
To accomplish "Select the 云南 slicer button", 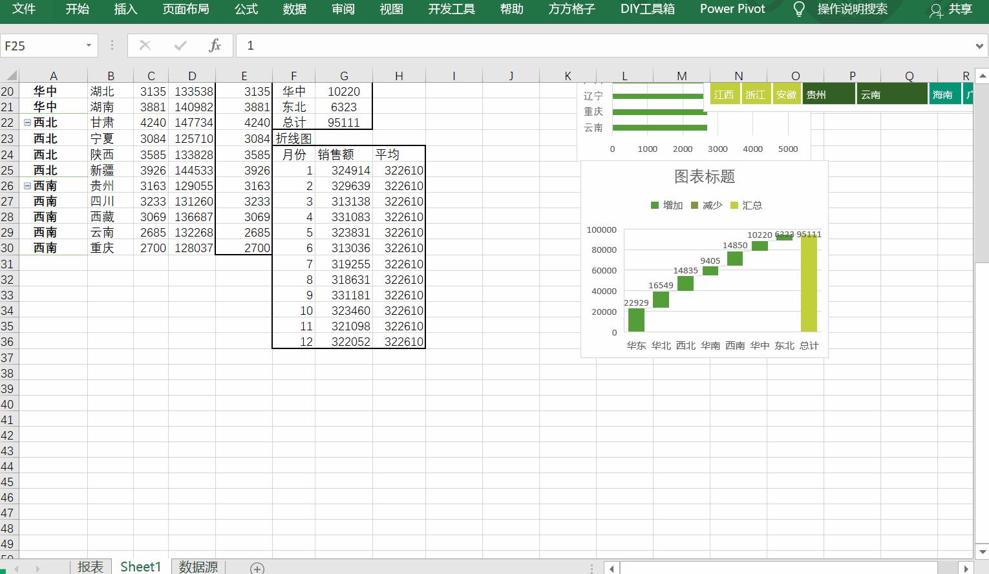I will (x=892, y=94).
